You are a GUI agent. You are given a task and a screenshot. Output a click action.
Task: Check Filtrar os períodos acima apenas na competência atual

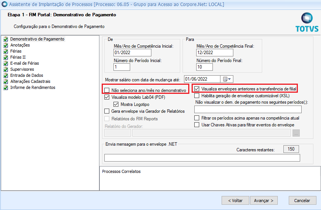click(x=197, y=118)
